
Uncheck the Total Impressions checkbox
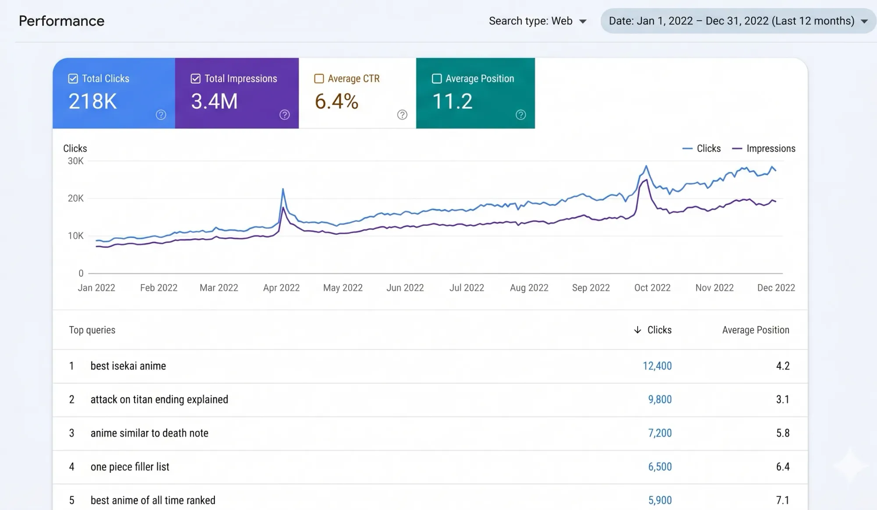(x=196, y=79)
